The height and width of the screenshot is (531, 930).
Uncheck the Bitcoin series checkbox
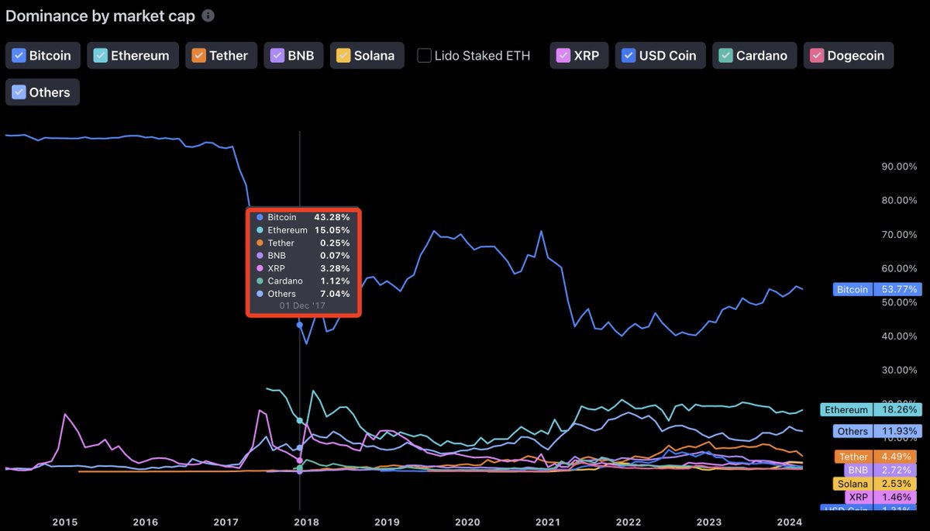click(x=19, y=56)
